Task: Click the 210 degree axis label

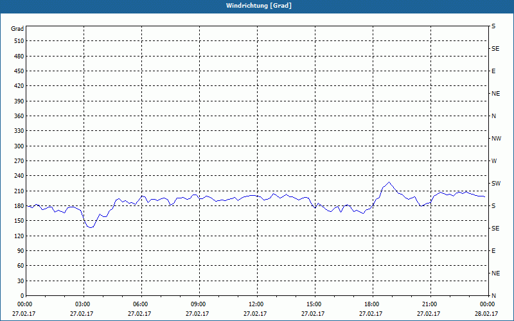Action: pos(19,191)
